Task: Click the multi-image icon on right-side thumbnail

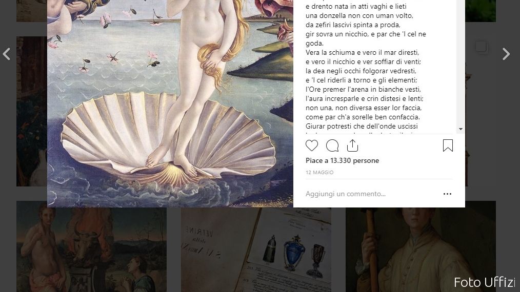Action: [x=481, y=47]
